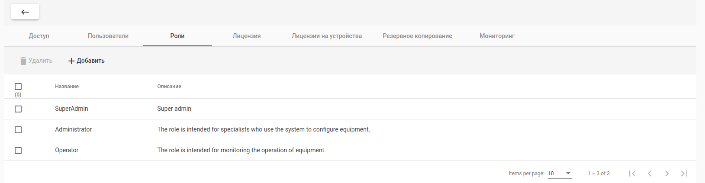
Task: Toggle the select-all checkbox in header
Action: point(18,87)
